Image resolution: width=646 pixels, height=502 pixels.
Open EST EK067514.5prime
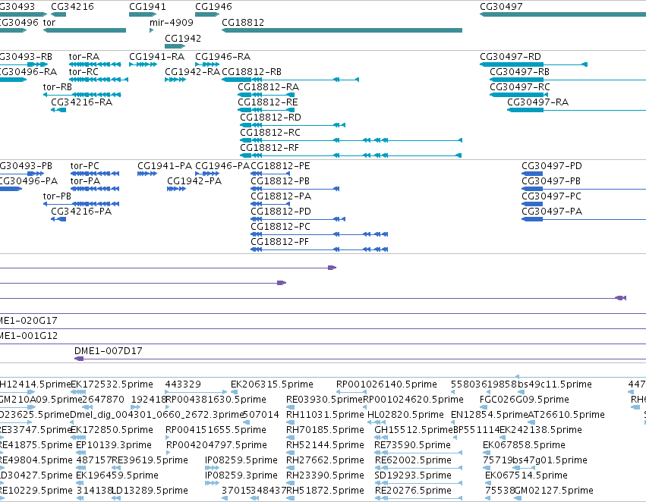[x=489, y=483]
